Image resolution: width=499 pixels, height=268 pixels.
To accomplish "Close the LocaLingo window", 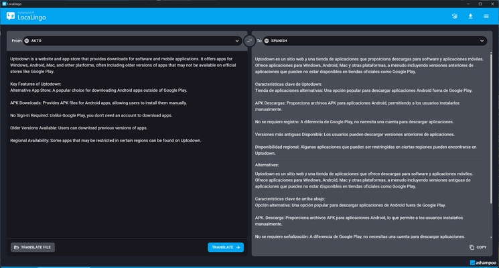I will [x=492, y=4].
